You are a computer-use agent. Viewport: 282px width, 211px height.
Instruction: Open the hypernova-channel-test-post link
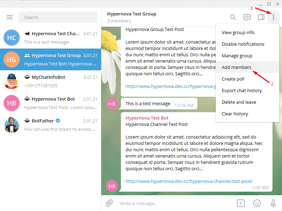tap(189, 181)
